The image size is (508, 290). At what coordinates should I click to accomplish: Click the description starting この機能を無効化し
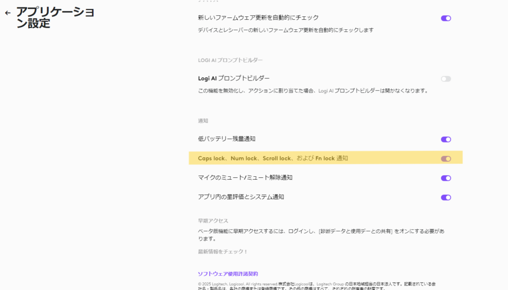(313, 90)
